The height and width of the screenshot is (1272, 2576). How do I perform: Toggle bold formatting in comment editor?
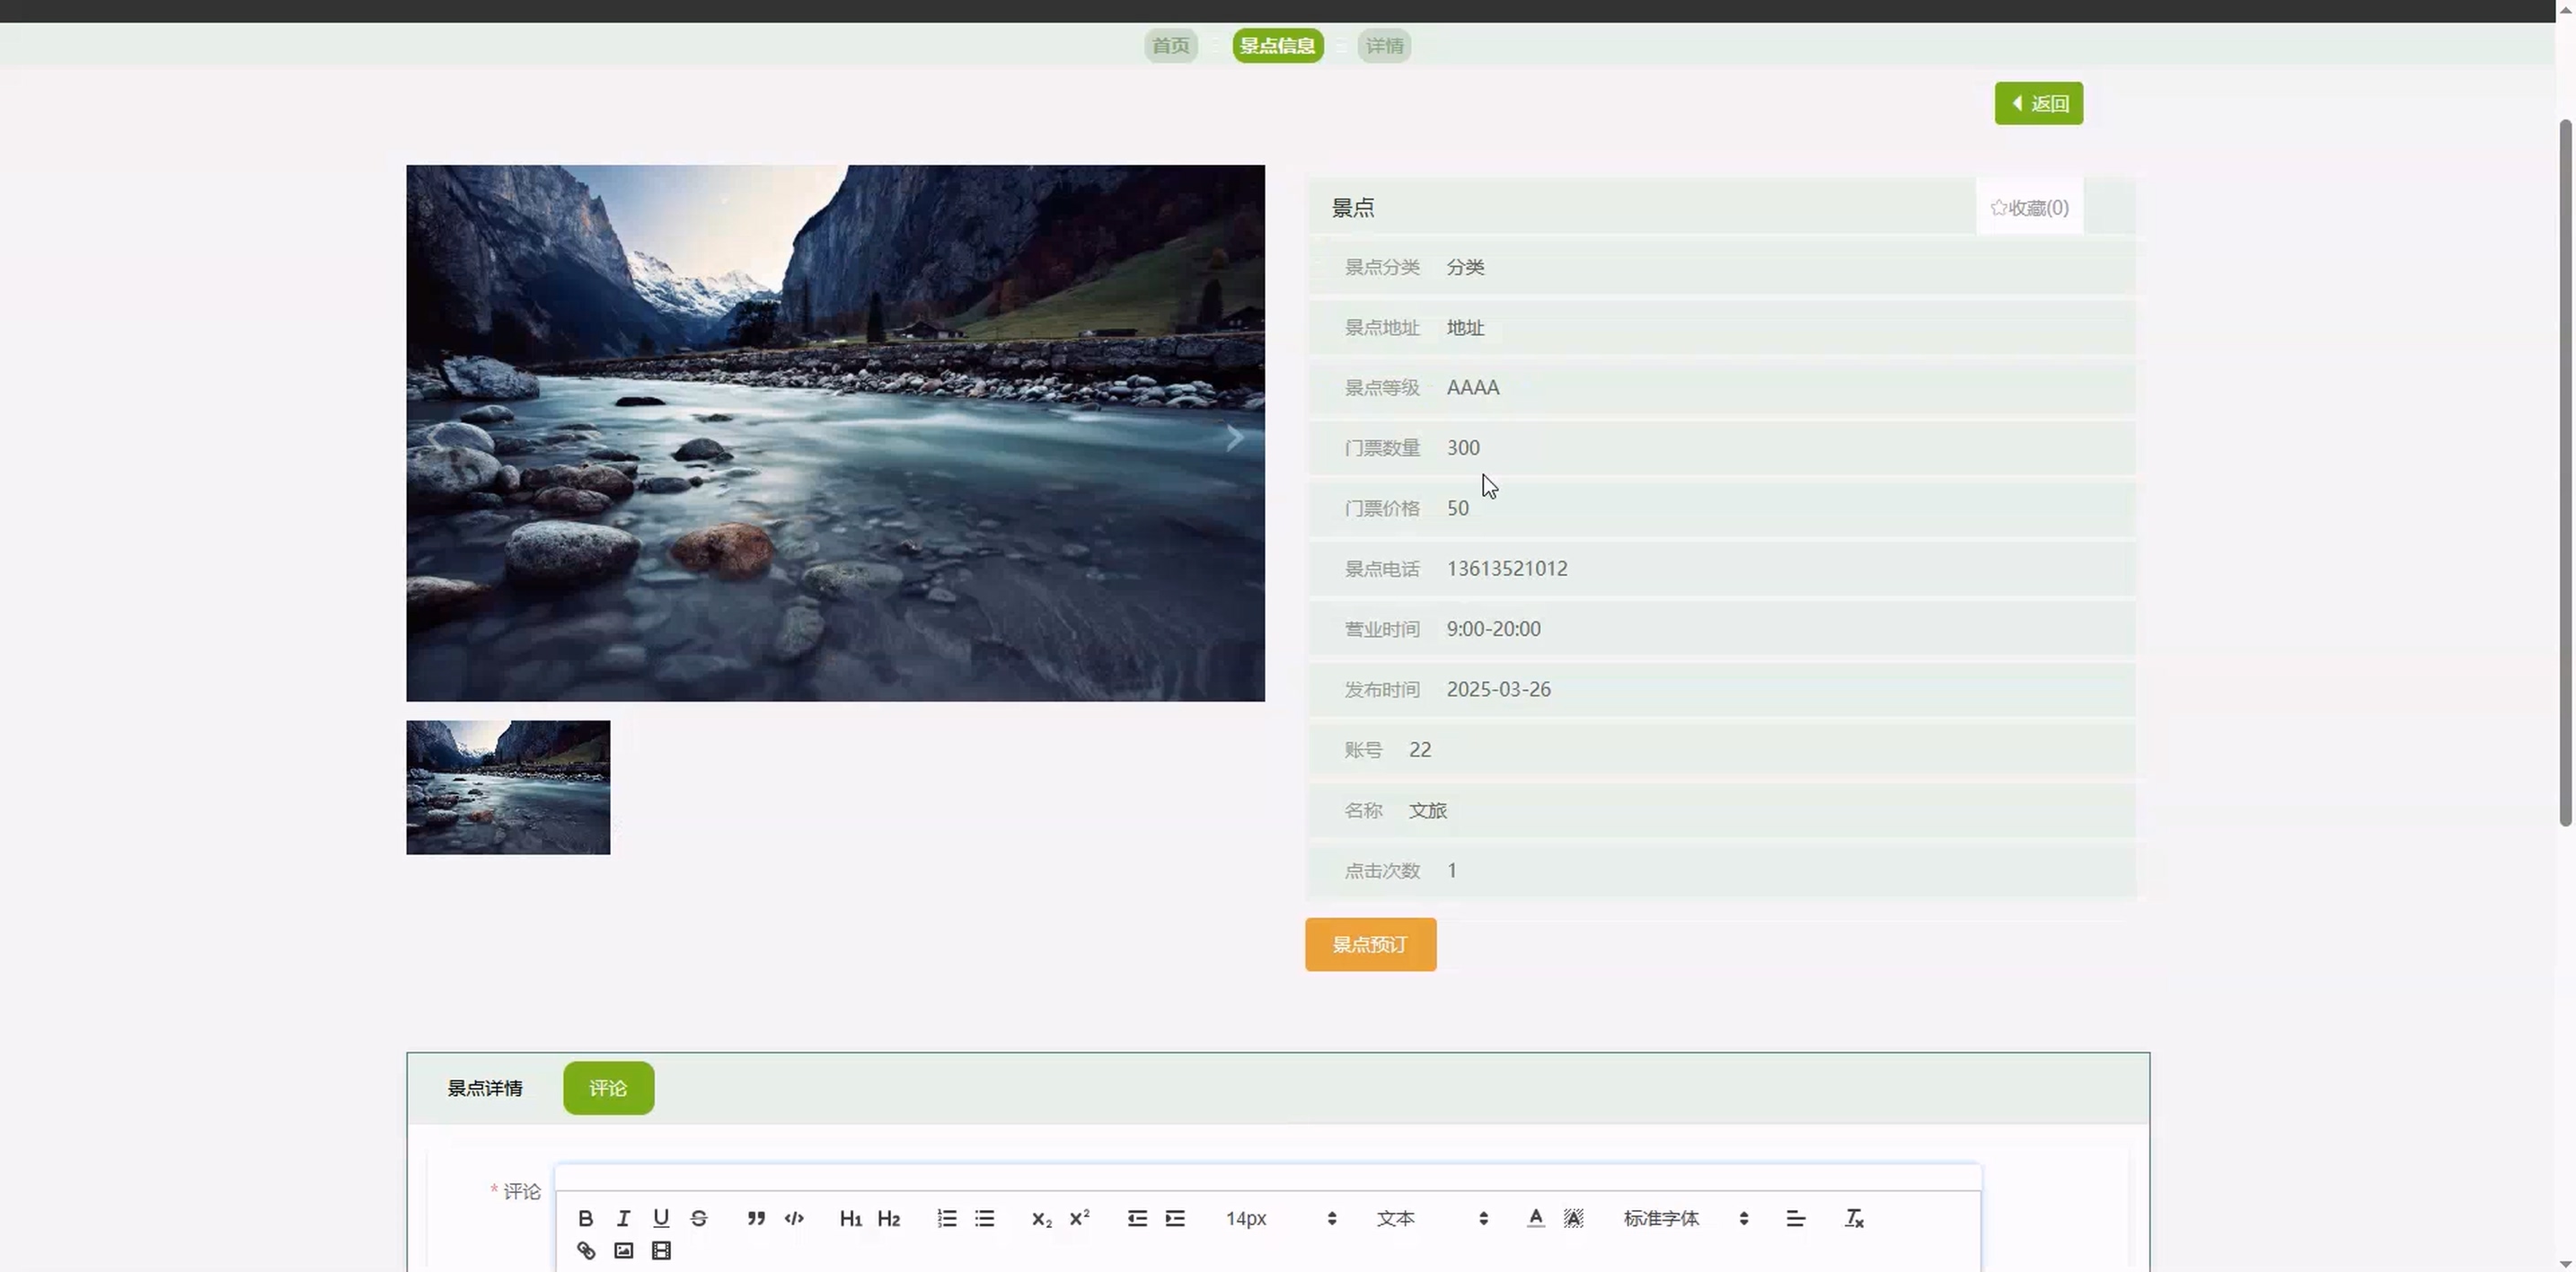tap(586, 1218)
